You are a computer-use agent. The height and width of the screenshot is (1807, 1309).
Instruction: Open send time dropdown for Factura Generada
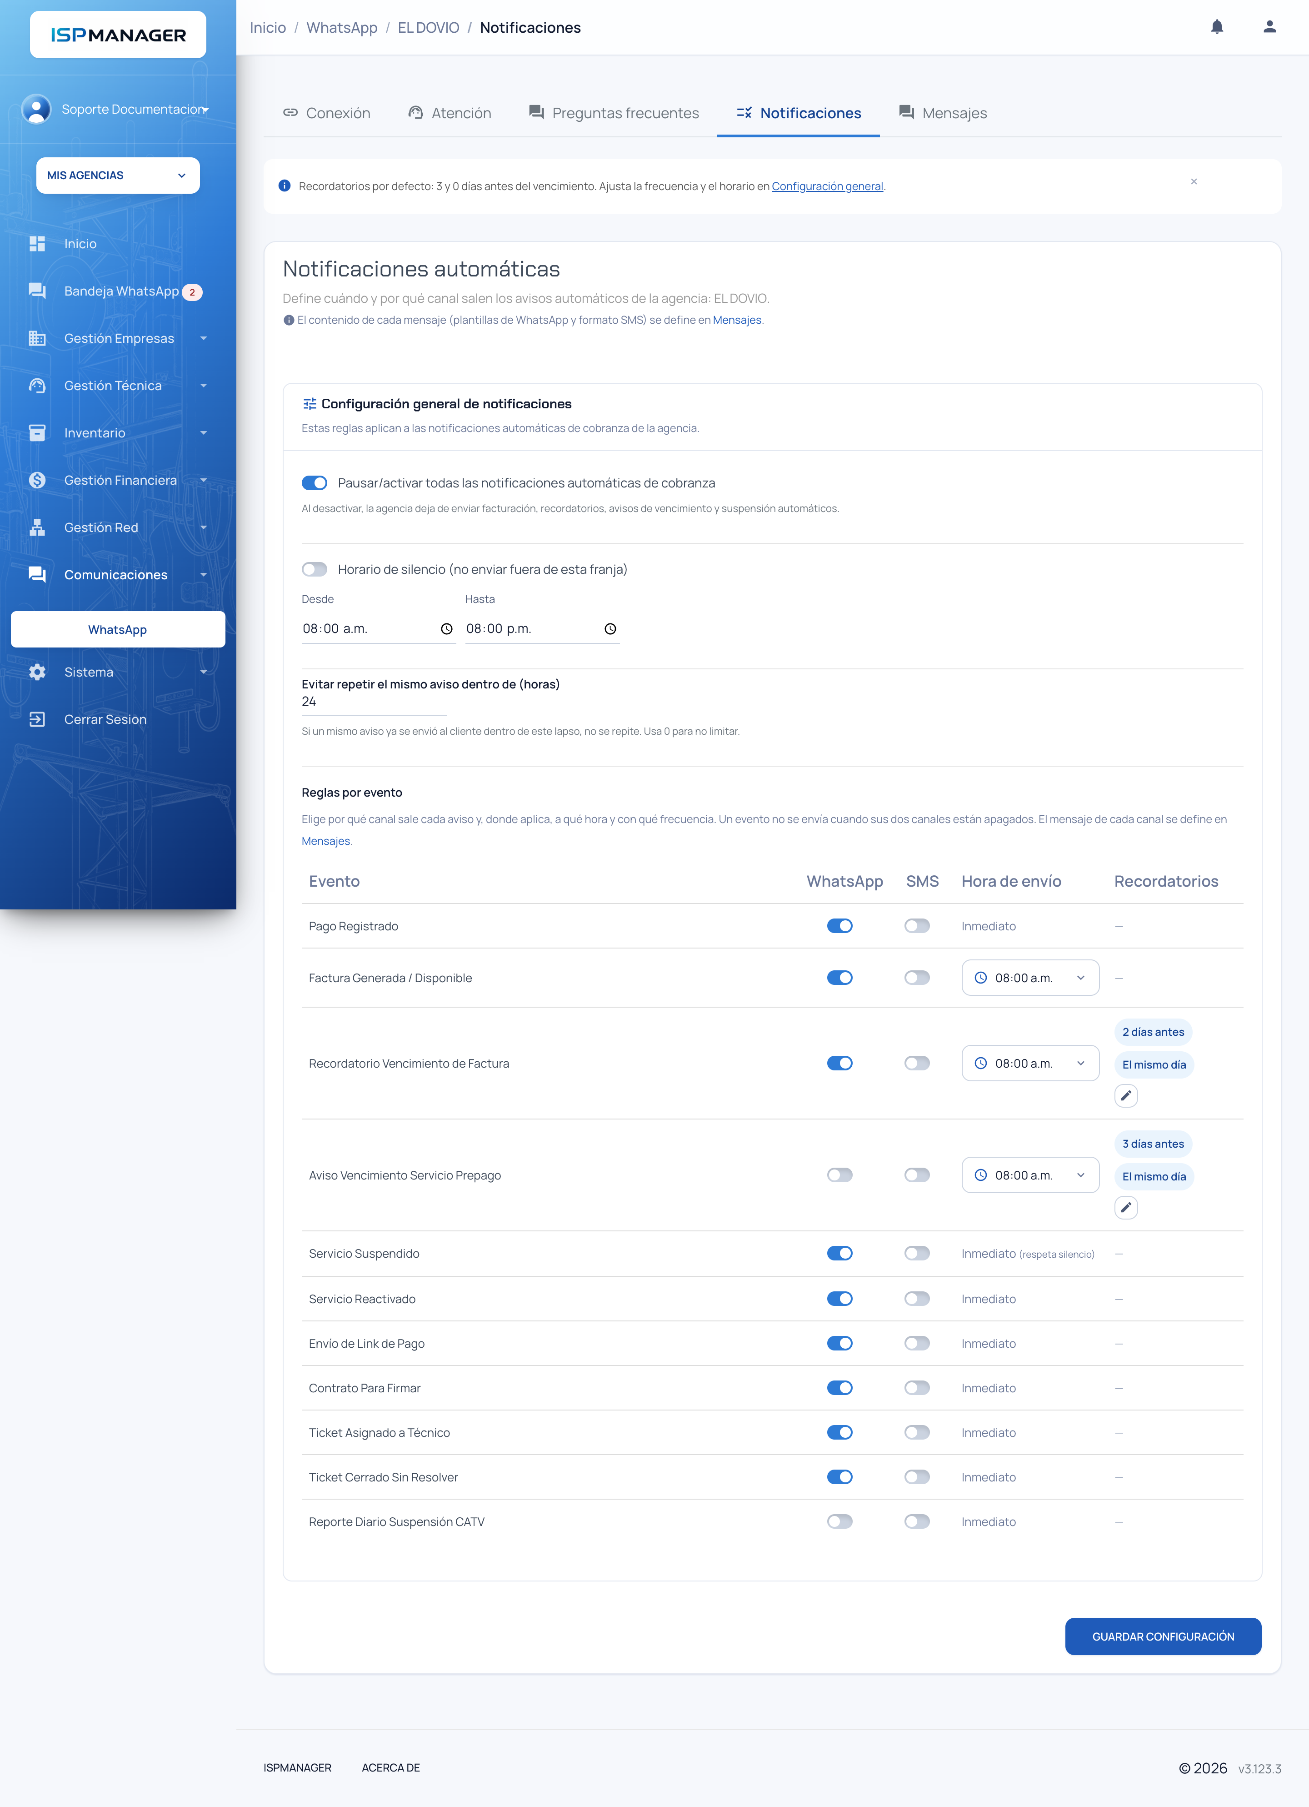coord(1030,978)
